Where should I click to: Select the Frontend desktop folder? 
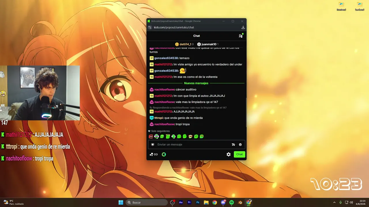point(341,7)
